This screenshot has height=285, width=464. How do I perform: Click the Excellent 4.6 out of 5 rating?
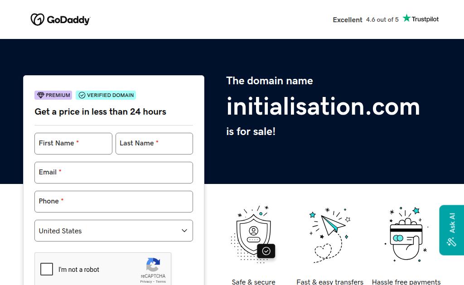coord(365,19)
